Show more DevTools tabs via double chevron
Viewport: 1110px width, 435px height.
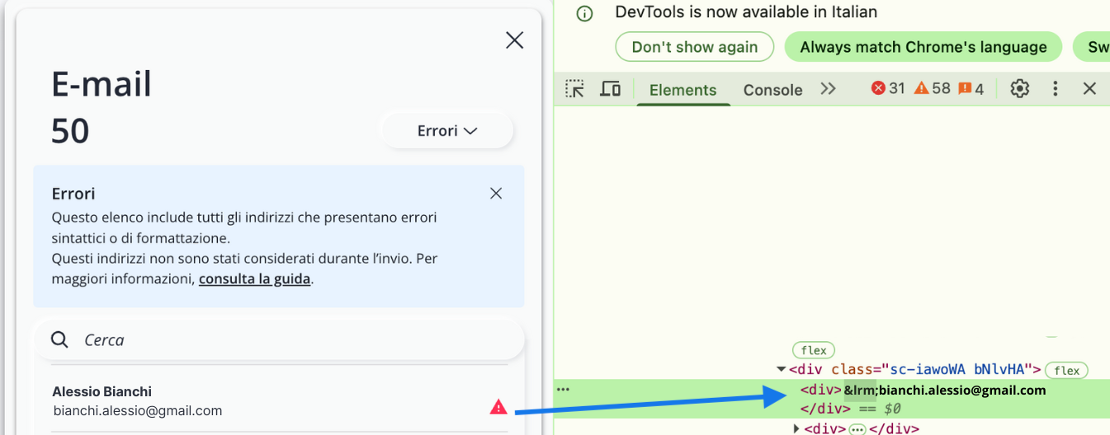(828, 89)
